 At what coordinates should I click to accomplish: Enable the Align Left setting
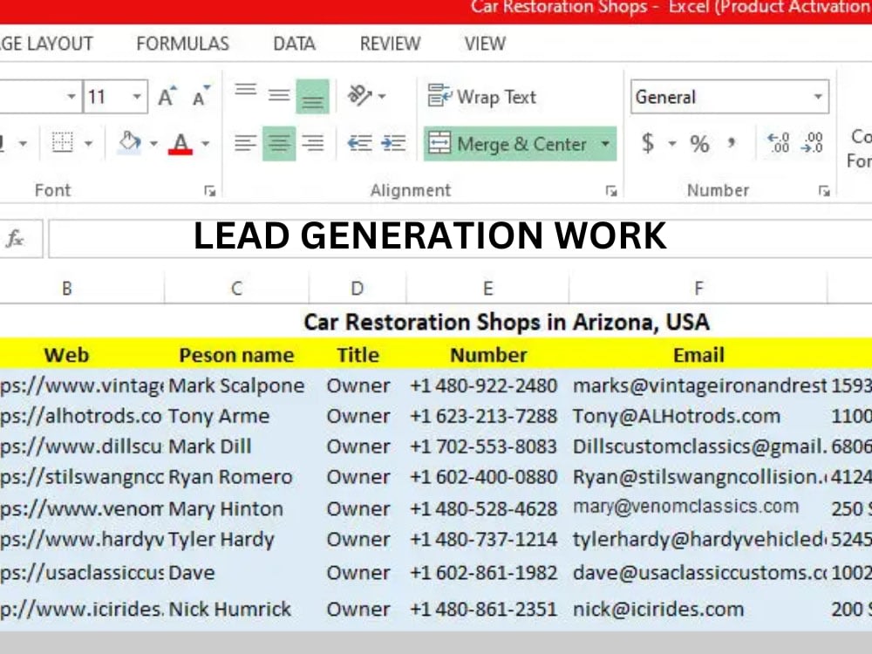click(x=245, y=143)
